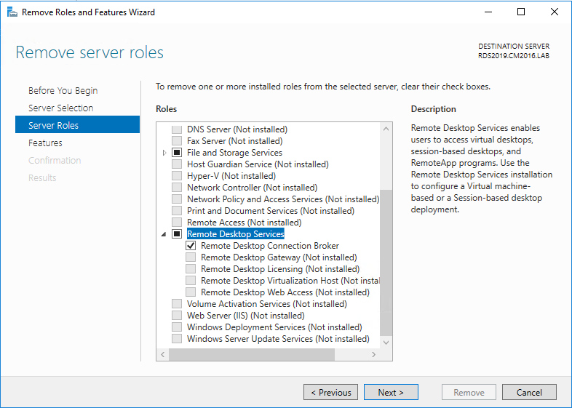
Task: Select Windows Server Update Services row
Action: (278, 339)
